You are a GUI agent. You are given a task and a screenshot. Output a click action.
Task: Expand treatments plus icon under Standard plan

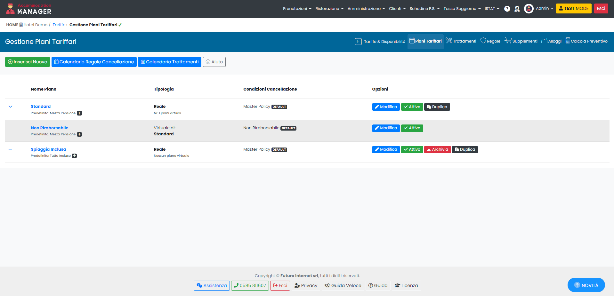click(x=79, y=113)
